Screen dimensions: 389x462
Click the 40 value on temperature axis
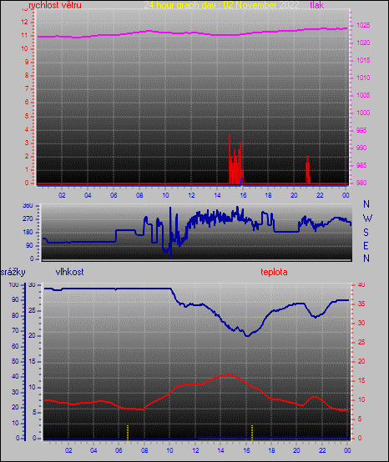point(361,284)
